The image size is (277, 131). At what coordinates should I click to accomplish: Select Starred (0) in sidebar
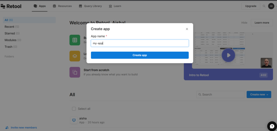coord(12,33)
